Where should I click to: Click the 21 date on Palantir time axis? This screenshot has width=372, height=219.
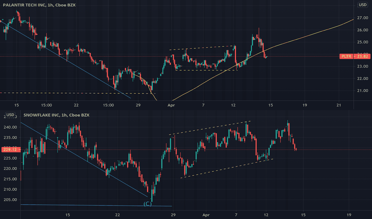coord(339,105)
